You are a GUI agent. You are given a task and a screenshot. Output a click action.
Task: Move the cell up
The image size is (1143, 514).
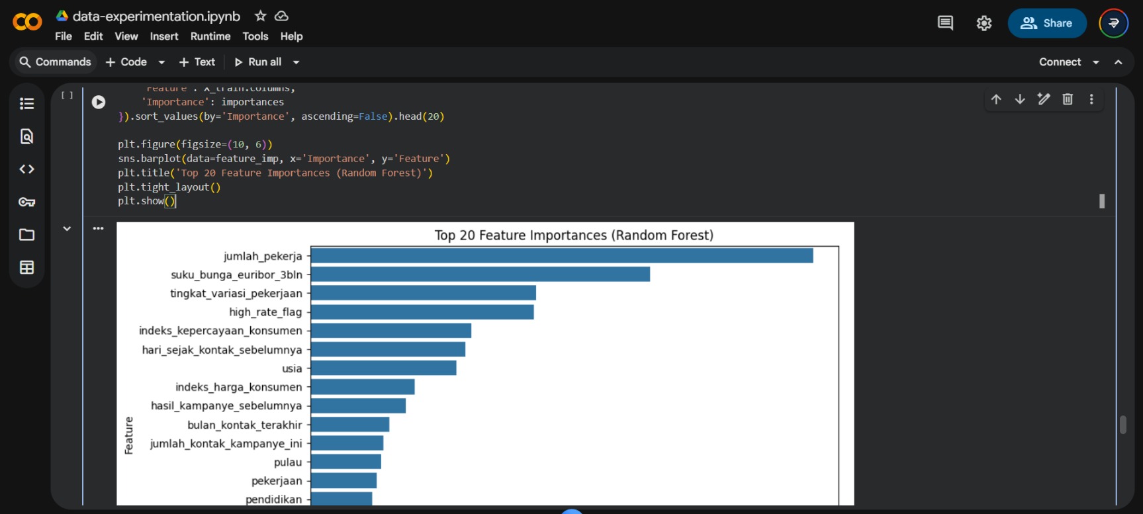[996, 99]
